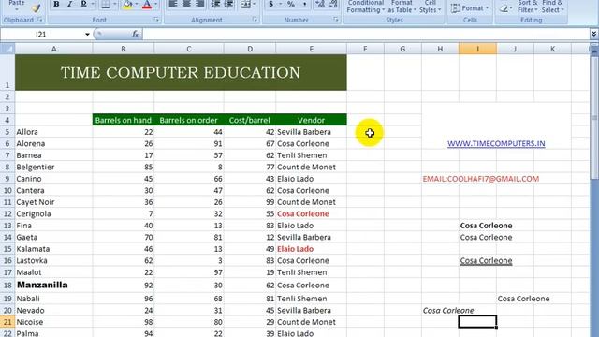The width and height of the screenshot is (599, 337).
Task: Open Alignment dialog launcher
Action: (255, 20)
